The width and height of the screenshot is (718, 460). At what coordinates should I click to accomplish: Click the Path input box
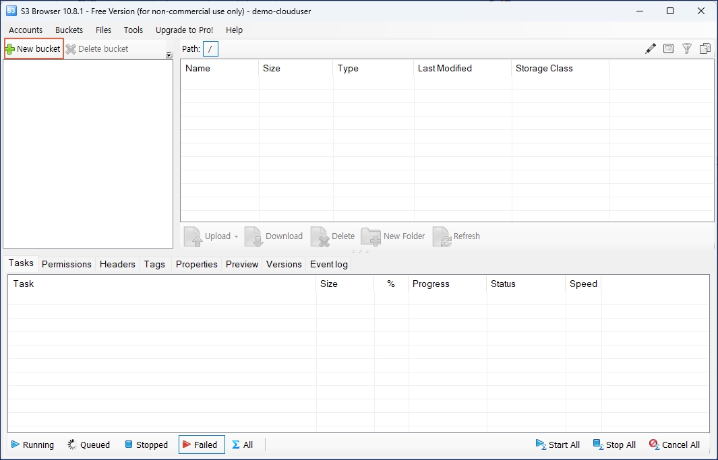[x=210, y=49]
